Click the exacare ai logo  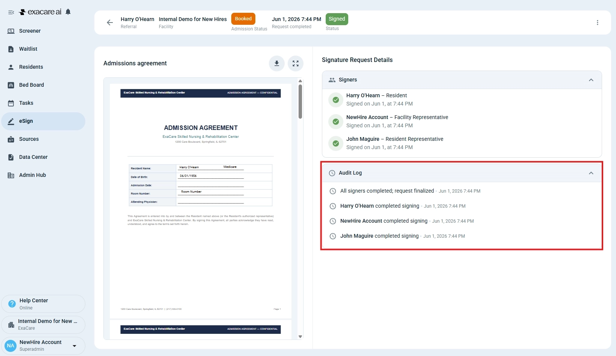(40, 12)
